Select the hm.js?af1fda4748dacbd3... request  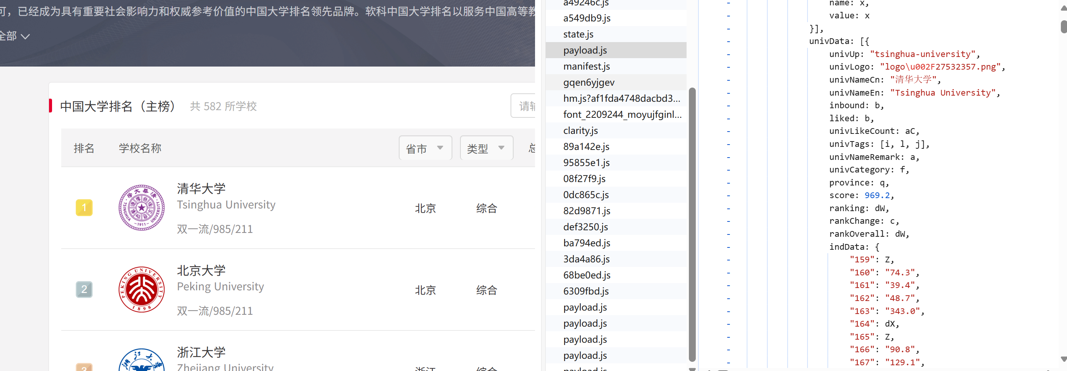615,98
